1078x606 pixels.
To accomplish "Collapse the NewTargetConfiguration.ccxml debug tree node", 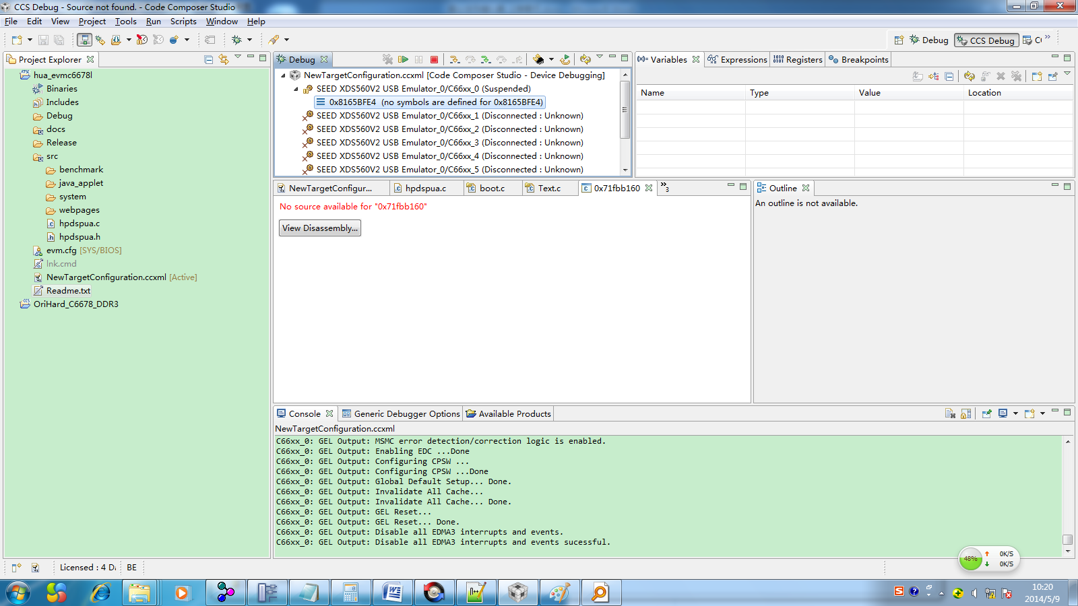I will (x=283, y=75).
